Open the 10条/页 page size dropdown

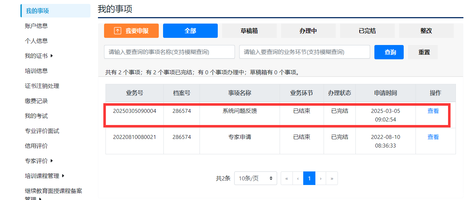(255, 178)
